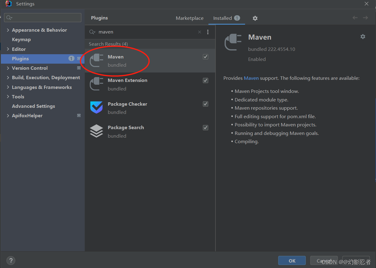Select the Package Search plugin row
Viewport: 376px width, 268px height.
click(150, 132)
